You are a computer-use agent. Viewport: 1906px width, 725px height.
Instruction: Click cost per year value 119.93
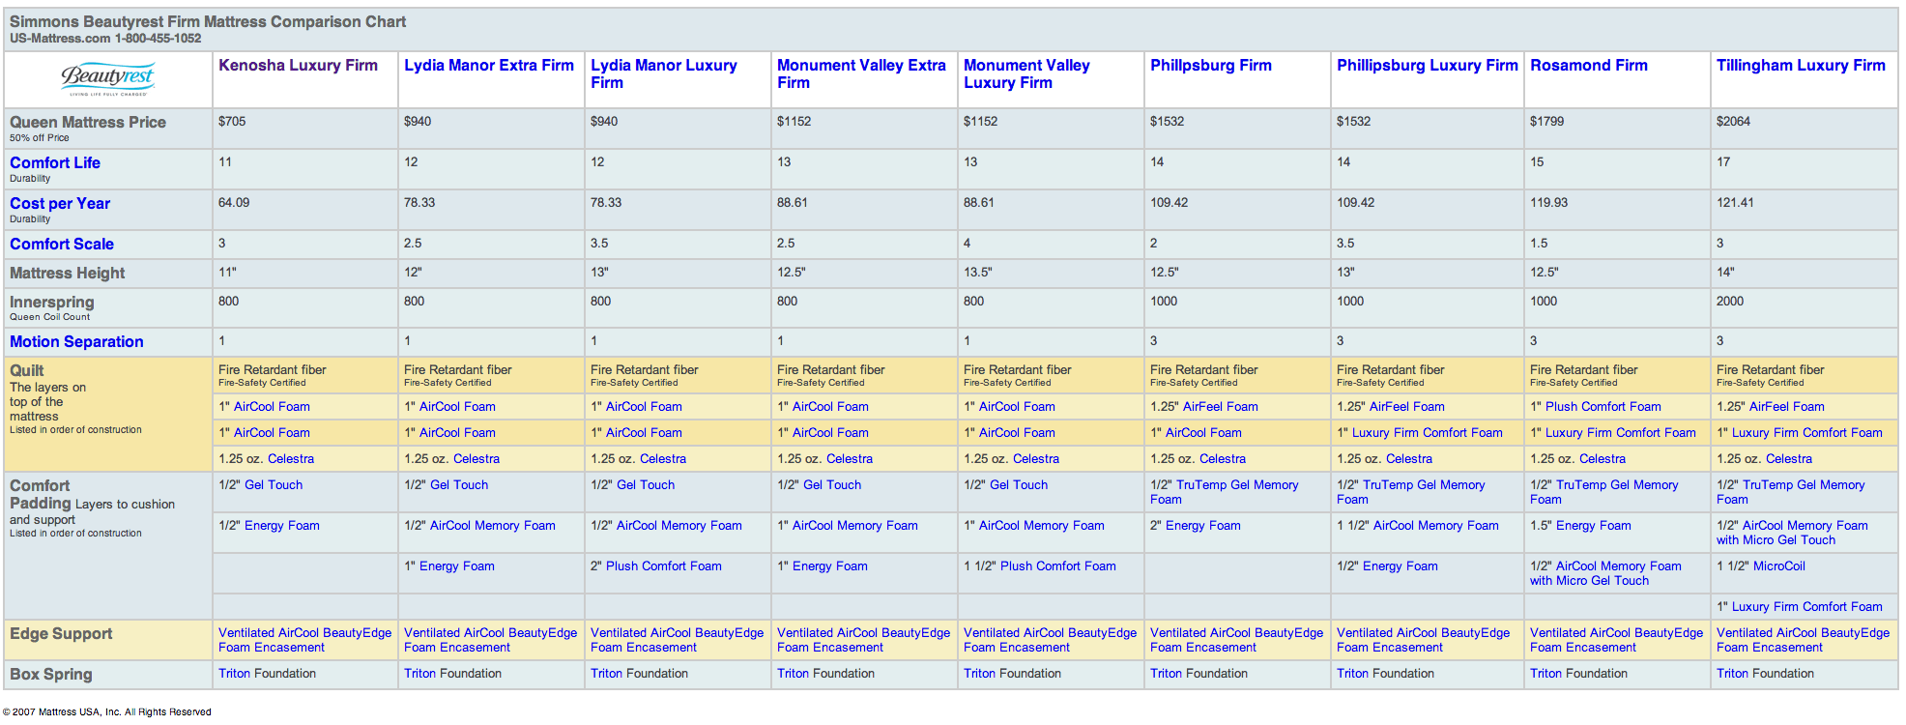[x=1548, y=203]
